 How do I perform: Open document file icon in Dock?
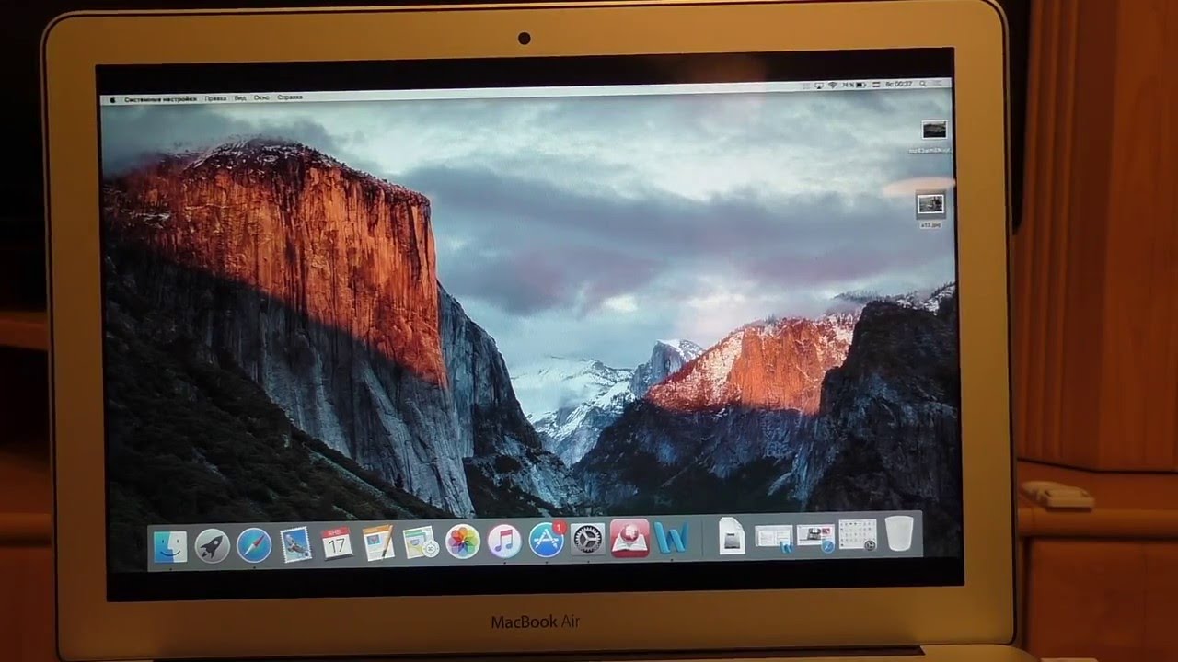click(x=732, y=536)
